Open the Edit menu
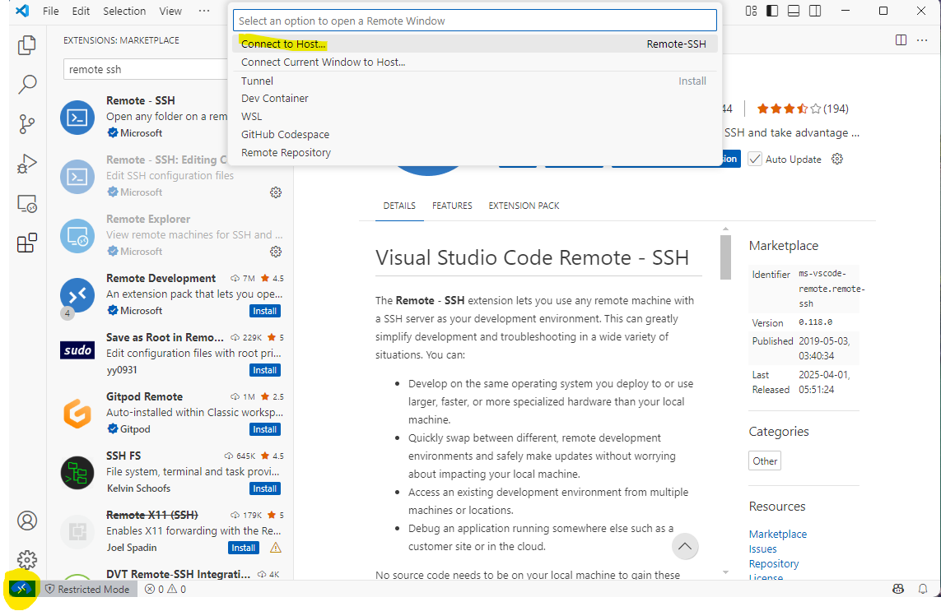941x611 pixels. click(81, 11)
